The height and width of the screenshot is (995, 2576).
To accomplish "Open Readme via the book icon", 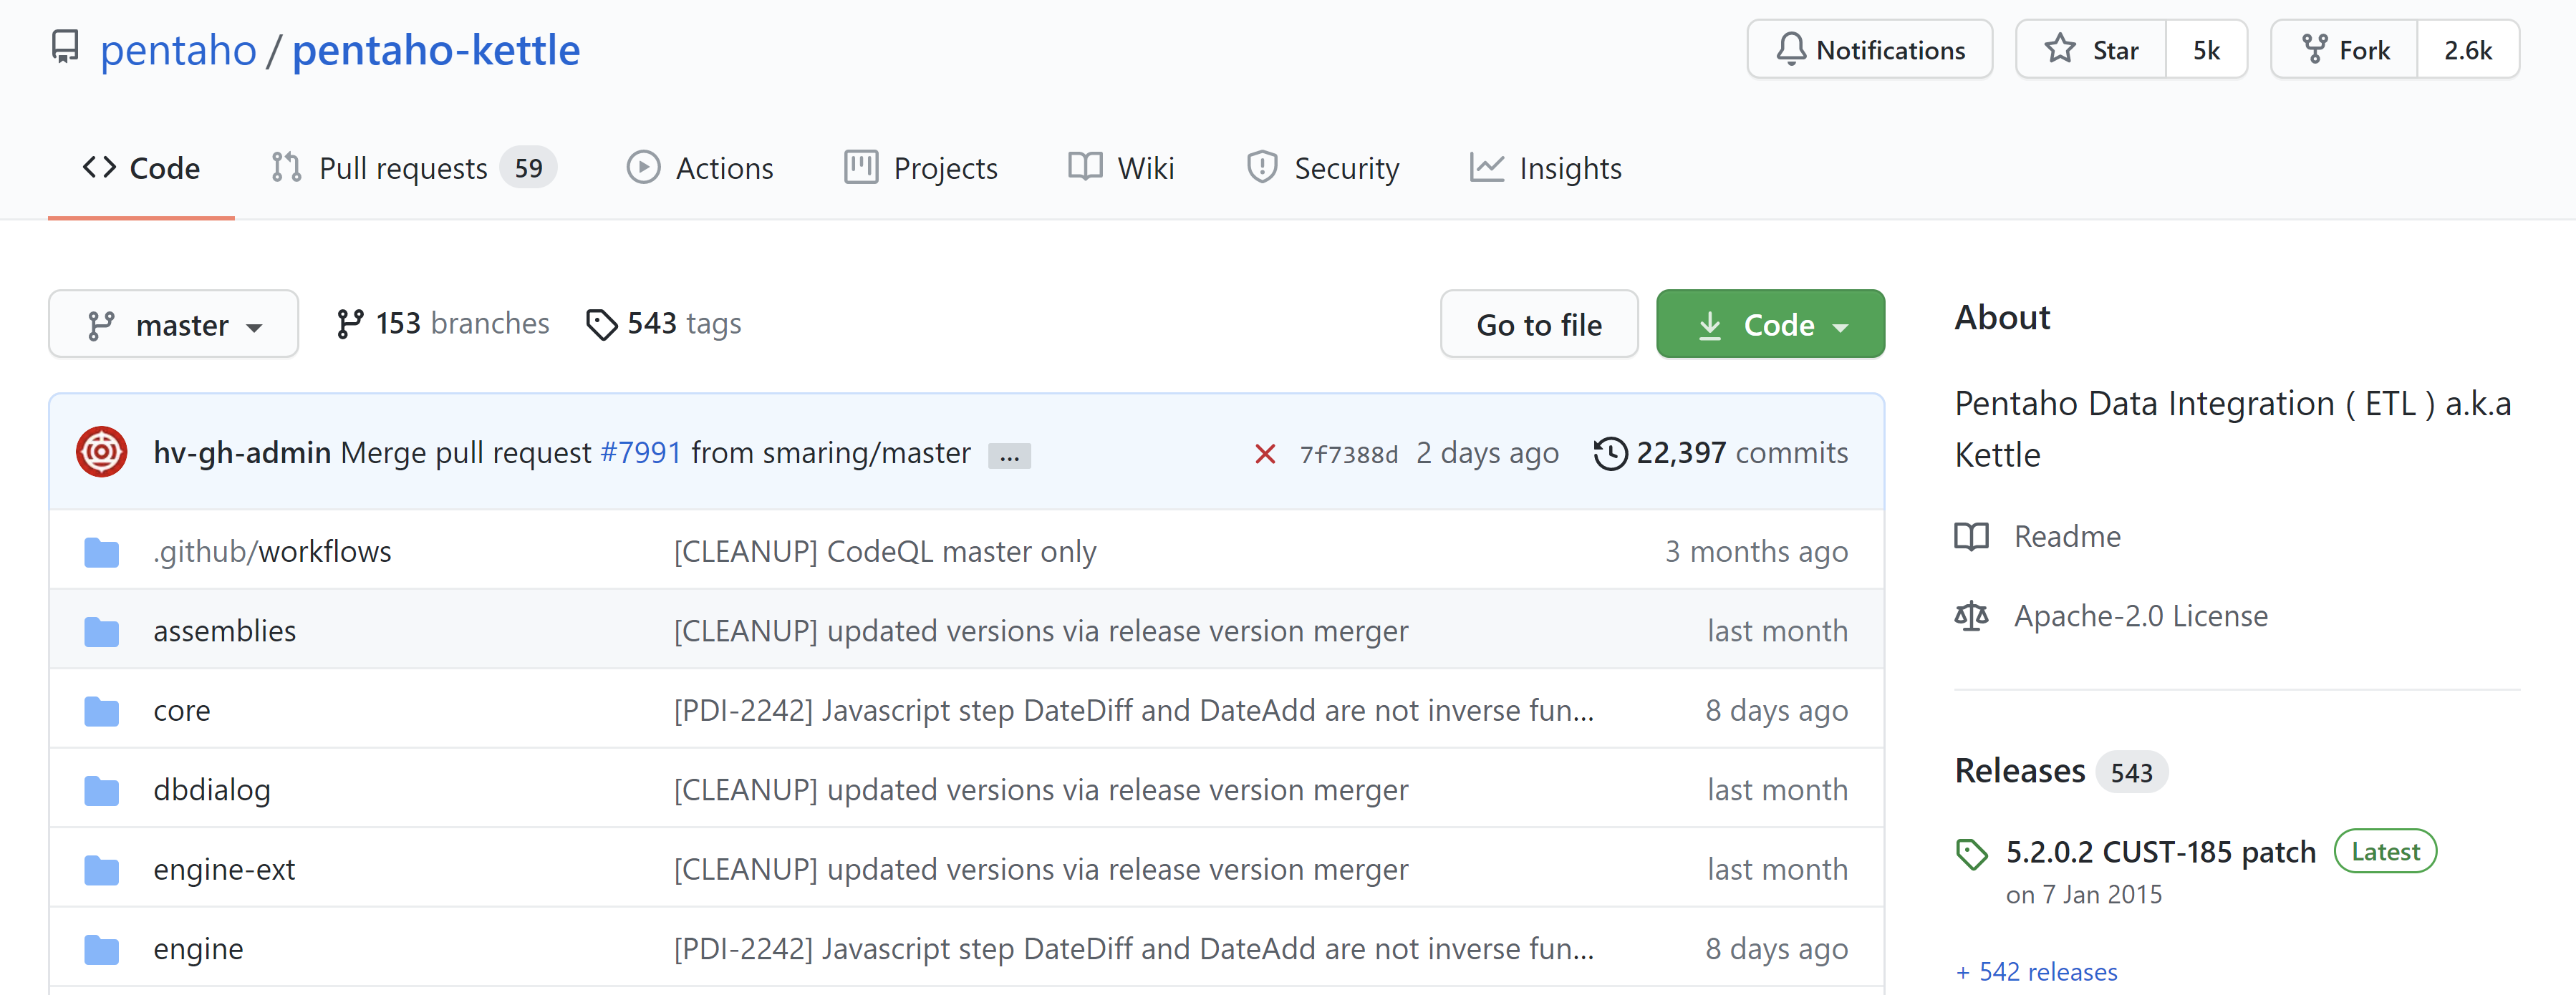I will coord(1971,537).
